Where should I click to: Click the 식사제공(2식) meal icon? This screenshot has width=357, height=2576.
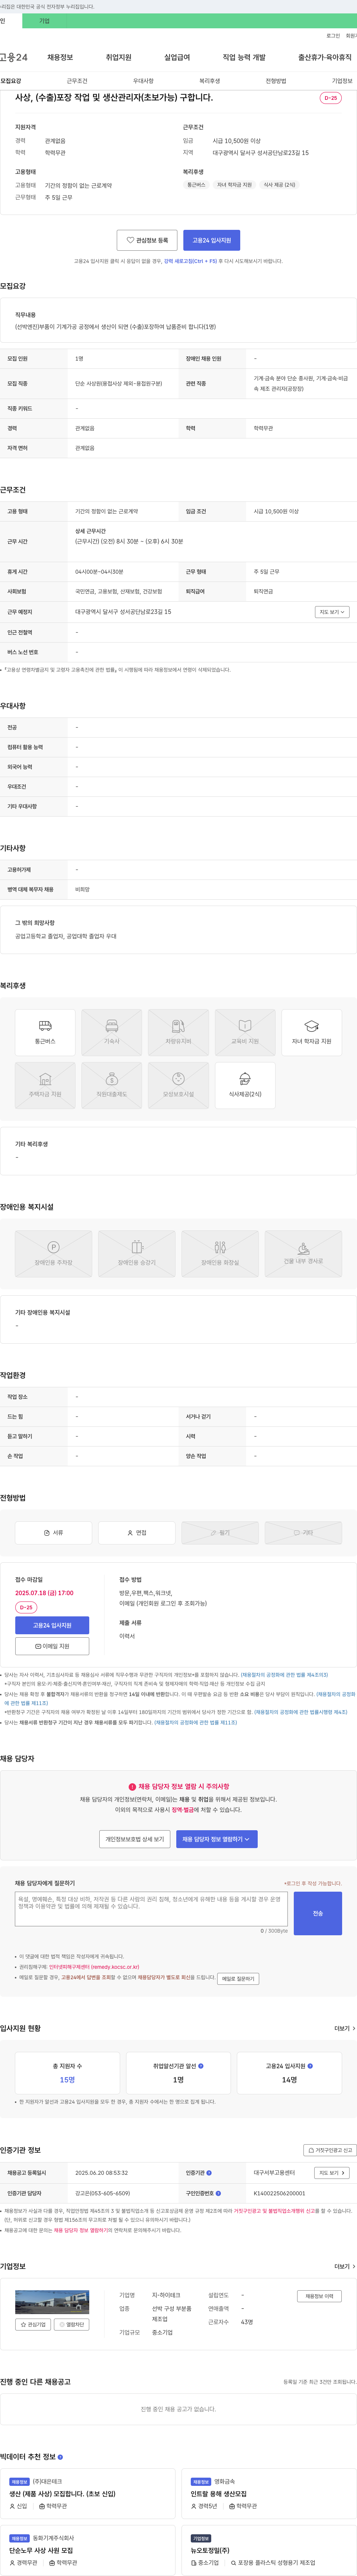[x=245, y=1086]
